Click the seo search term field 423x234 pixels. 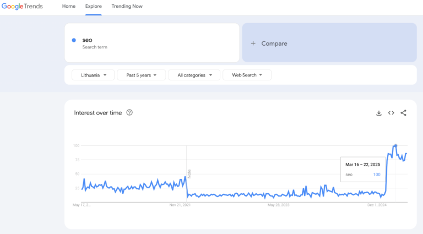152,42
